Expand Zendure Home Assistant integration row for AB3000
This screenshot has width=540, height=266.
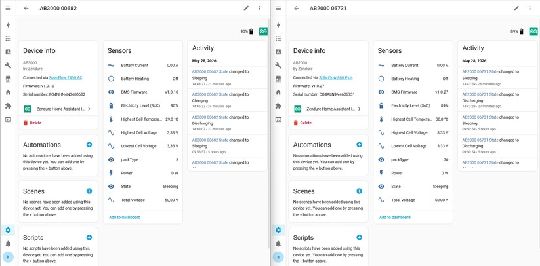pos(58,109)
